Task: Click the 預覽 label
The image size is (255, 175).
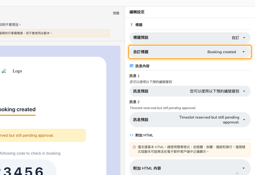Action: coord(116,13)
